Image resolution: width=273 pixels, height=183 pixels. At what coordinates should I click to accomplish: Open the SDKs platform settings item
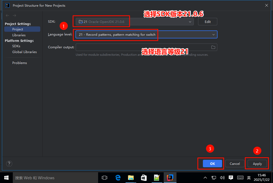click(16, 46)
